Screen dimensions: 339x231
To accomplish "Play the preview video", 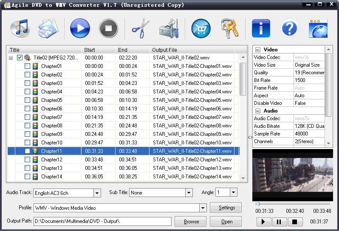I will tap(264, 222).
